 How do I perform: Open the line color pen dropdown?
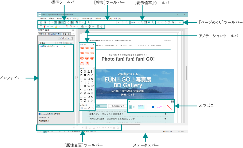tap(111, 128)
